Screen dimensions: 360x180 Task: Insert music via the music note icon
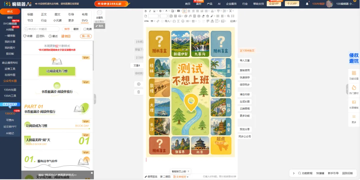190,16
